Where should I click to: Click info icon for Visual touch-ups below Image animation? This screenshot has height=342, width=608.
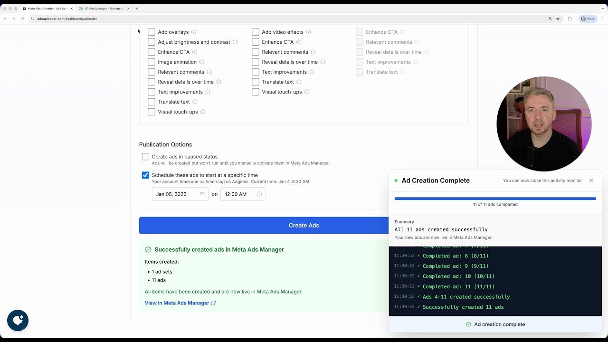click(203, 112)
